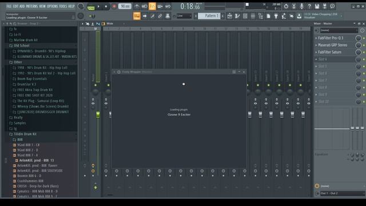Click the tempo tapper icon
The image size is (366, 206).
coord(284,16)
